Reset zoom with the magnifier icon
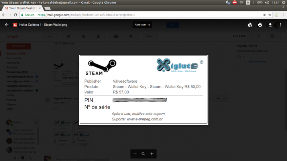This screenshot has height=161, width=287. coord(143,154)
